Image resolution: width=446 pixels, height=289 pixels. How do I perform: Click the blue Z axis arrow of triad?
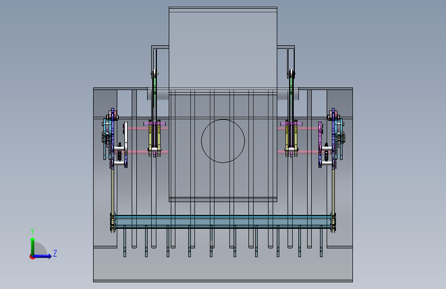coord(43,256)
